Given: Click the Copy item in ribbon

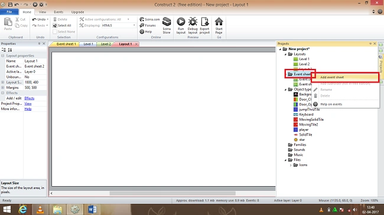Looking at the screenshot, I should pyautogui.click(x=21, y=25).
